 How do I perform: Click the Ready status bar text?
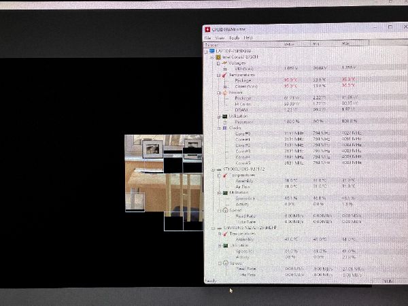(x=210, y=281)
